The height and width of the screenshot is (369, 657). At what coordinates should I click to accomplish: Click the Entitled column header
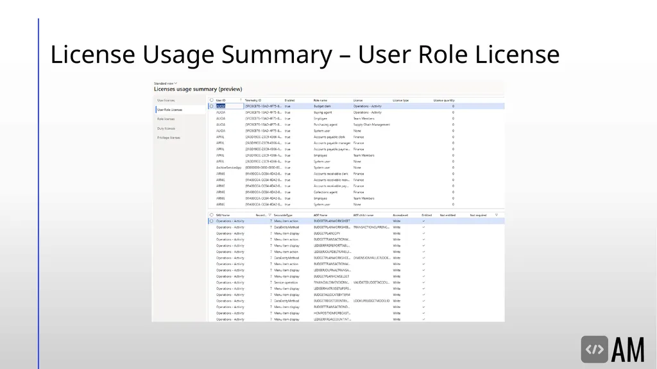coord(427,215)
